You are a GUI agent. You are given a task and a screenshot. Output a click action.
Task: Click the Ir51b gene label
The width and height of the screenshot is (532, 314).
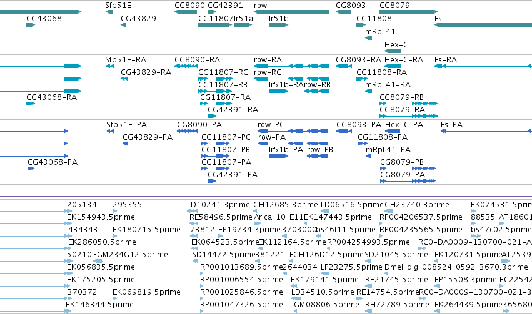pos(279,19)
